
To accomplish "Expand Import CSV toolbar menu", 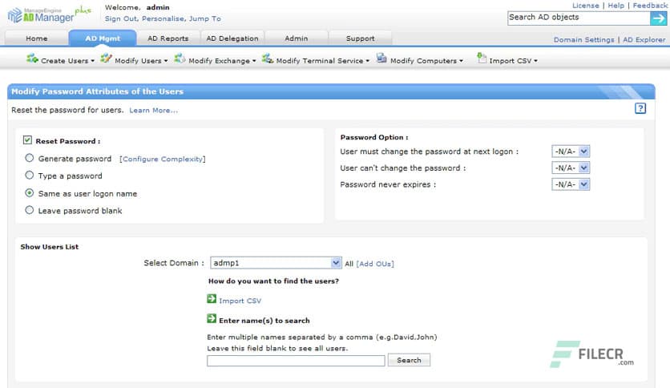I will [x=536, y=61].
